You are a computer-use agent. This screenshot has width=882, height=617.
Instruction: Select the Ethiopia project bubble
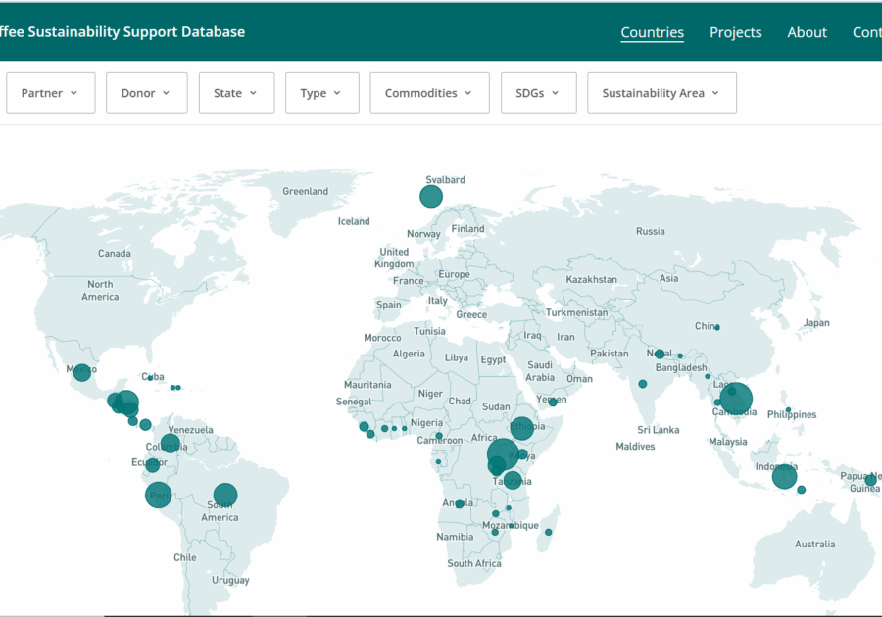click(521, 429)
